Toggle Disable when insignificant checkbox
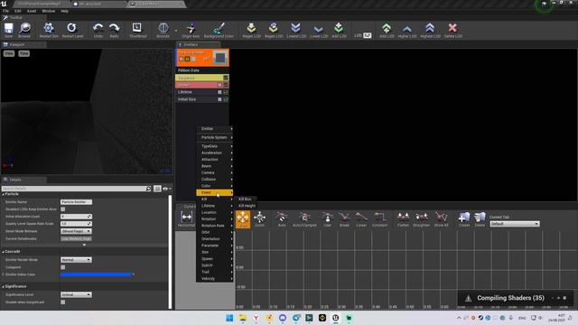This screenshot has width=578, height=325. click(63, 302)
